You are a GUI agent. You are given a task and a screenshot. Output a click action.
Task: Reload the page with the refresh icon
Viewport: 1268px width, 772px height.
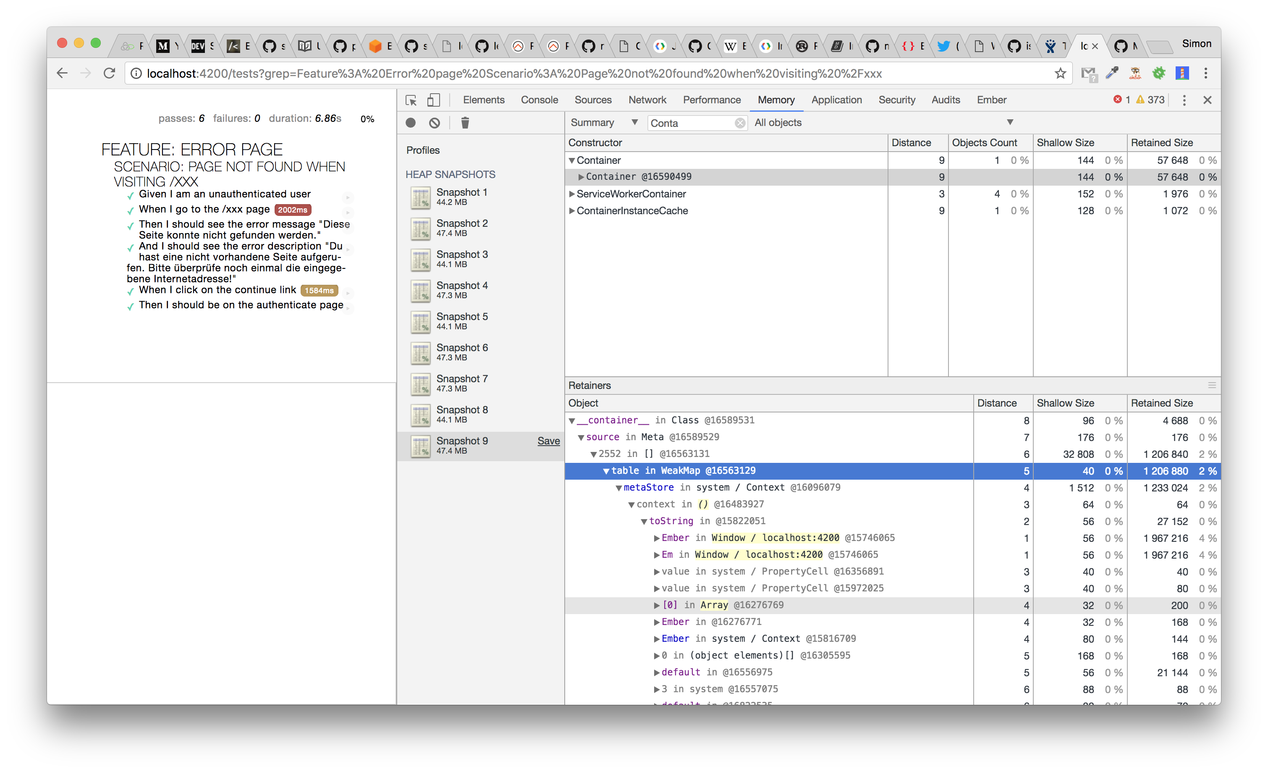[109, 74]
